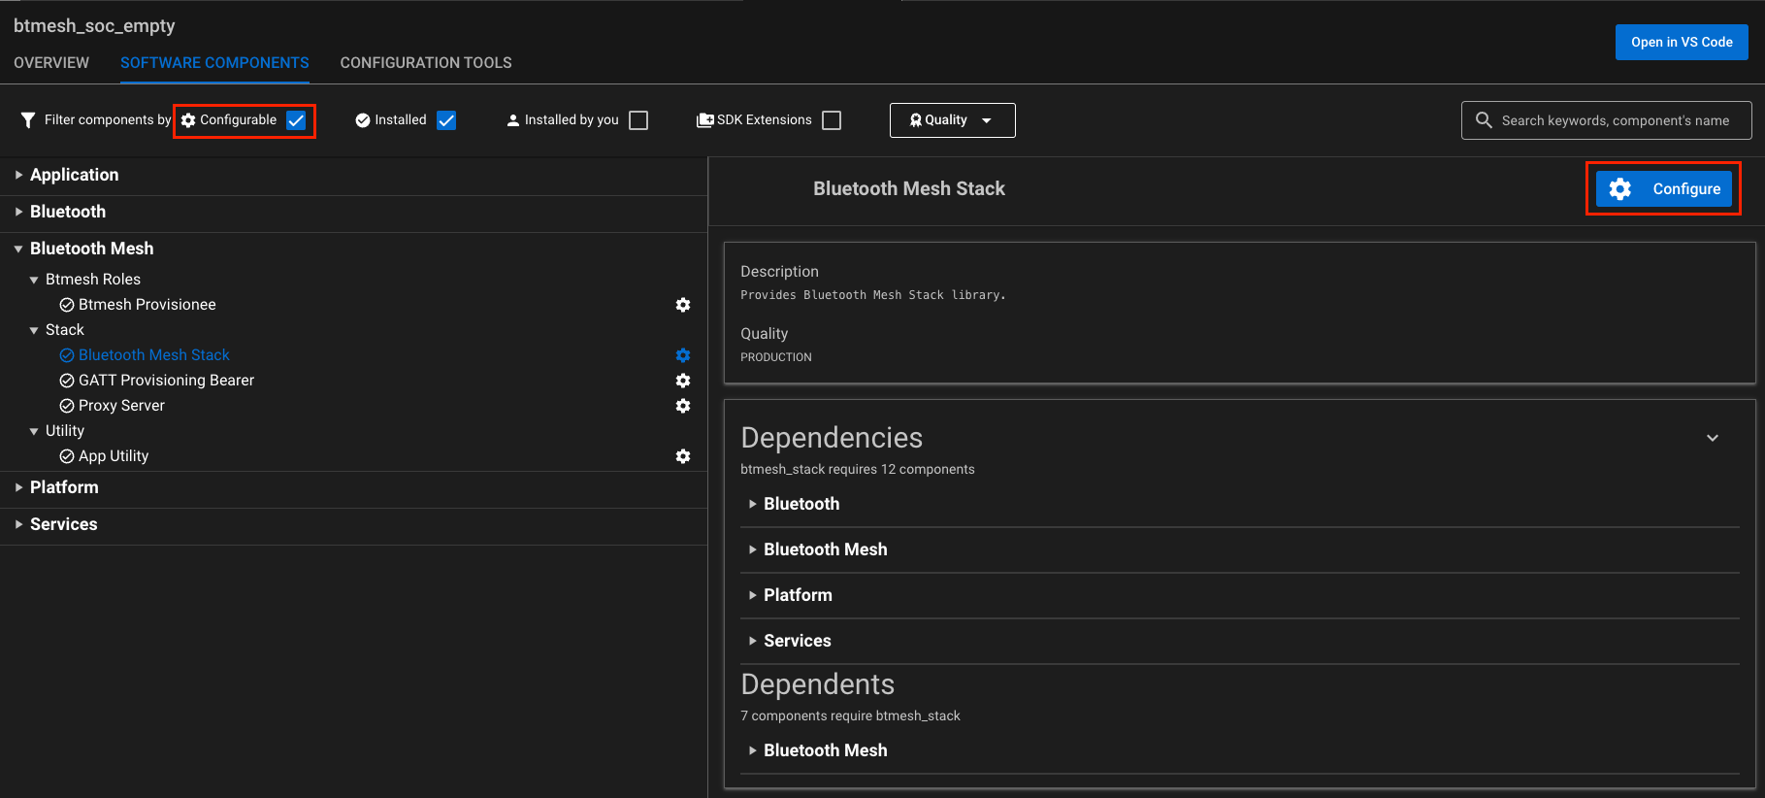Expand the Services category in component tree

[18, 524]
